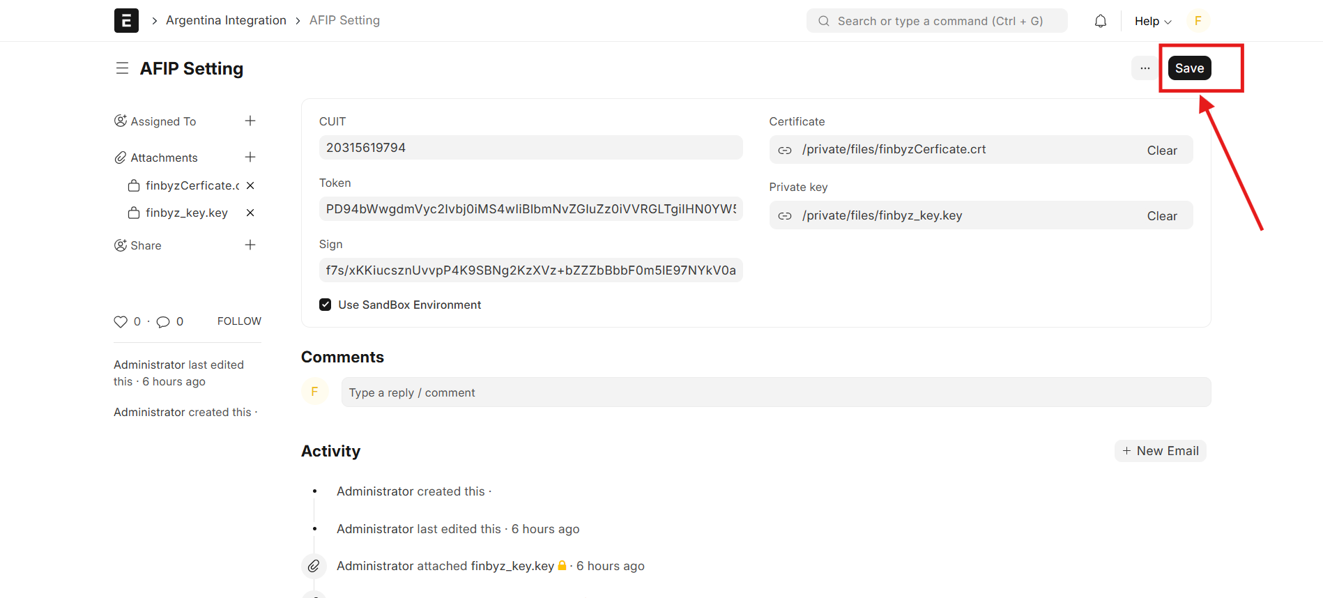
Task: Click FOLLOW to follow this document
Action: pos(239,321)
